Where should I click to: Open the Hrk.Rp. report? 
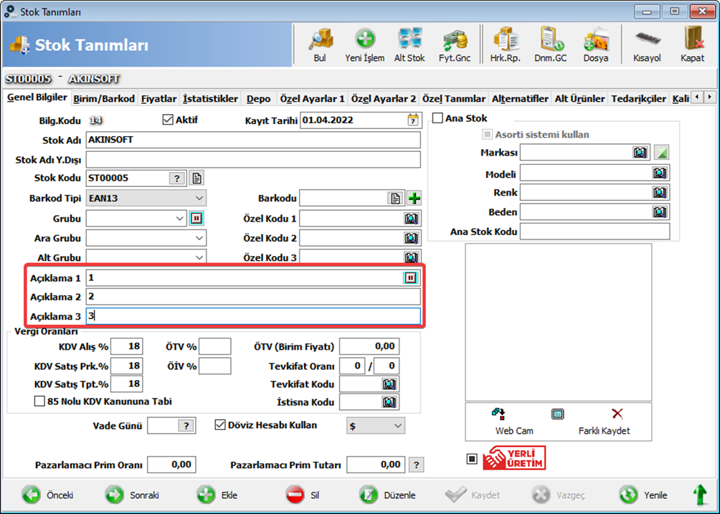(x=505, y=45)
